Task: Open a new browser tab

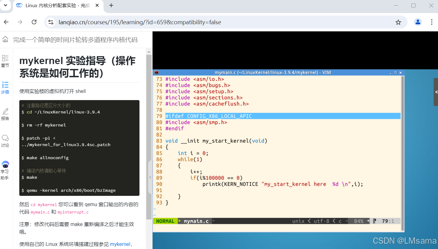Action: tap(111, 5)
